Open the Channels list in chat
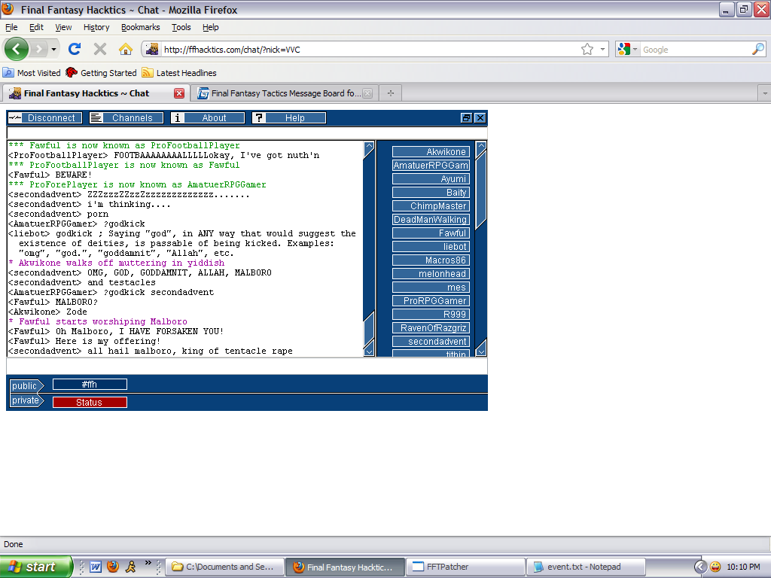 pos(126,118)
